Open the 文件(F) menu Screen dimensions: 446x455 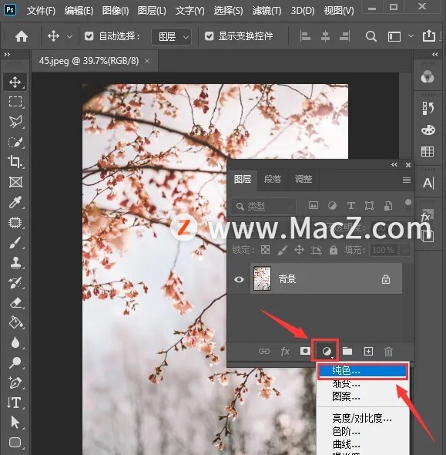[x=41, y=11]
